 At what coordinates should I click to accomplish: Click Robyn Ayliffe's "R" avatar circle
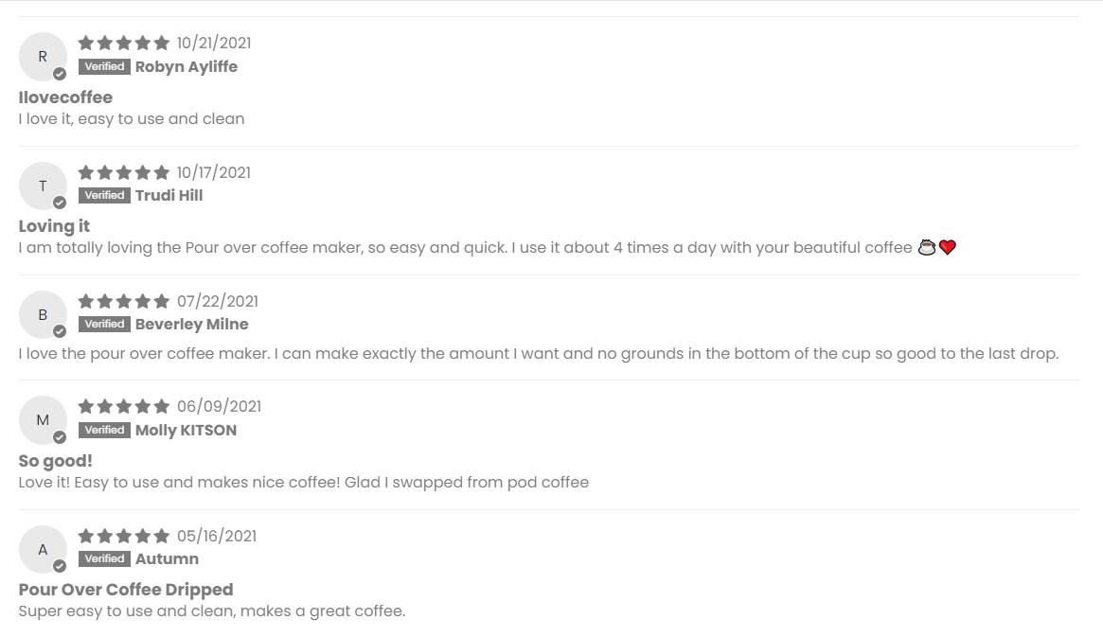[x=43, y=57]
